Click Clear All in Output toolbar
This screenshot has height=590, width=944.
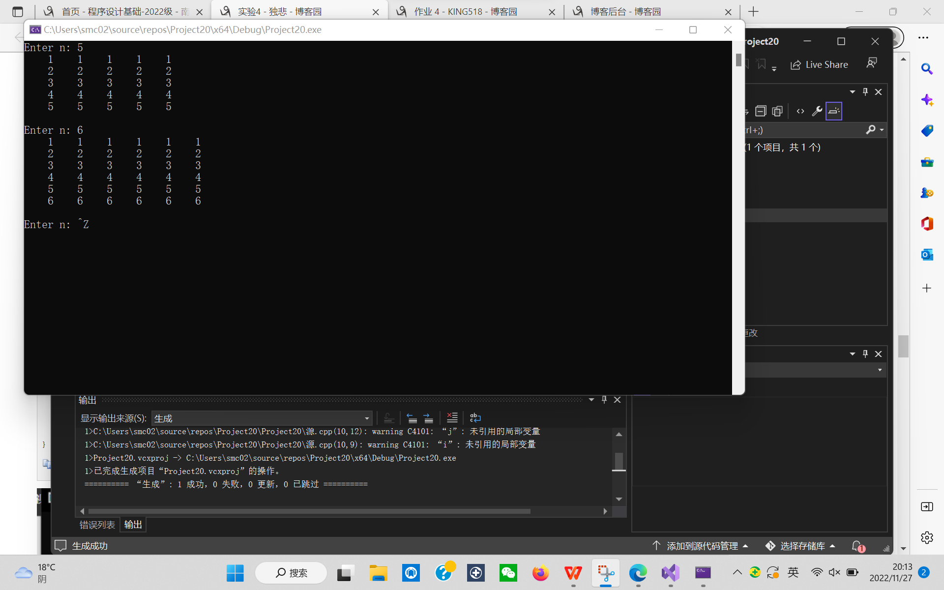(x=452, y=418)
